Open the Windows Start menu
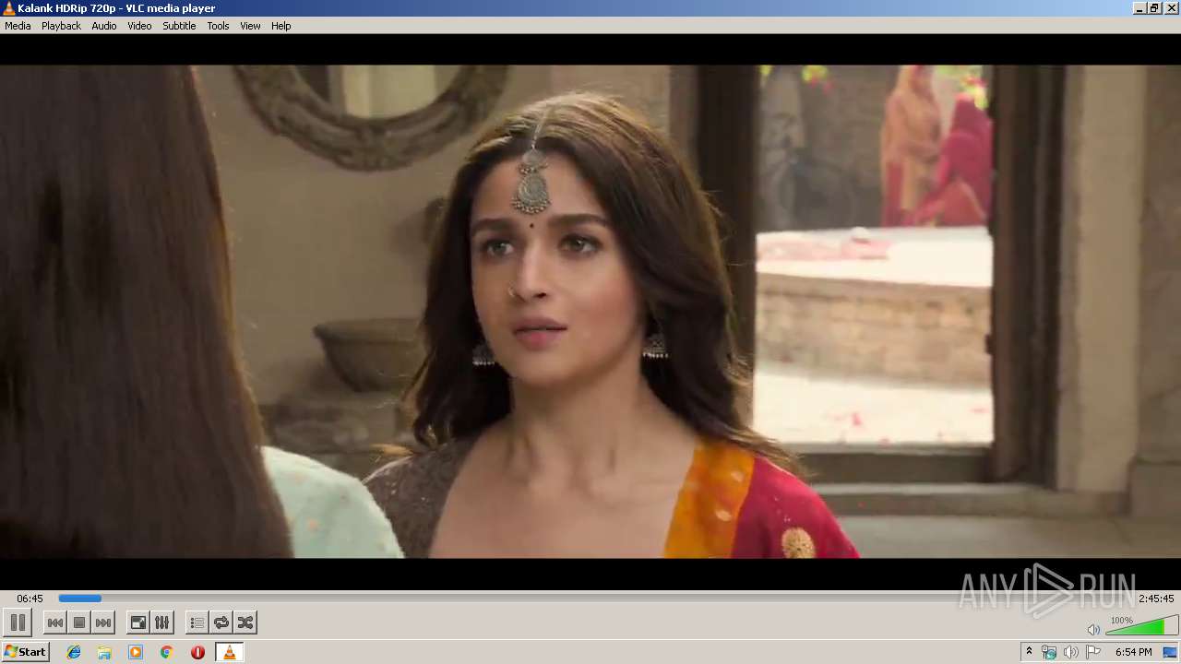Screen dimensions: 1181x664 tap(25, 652)
